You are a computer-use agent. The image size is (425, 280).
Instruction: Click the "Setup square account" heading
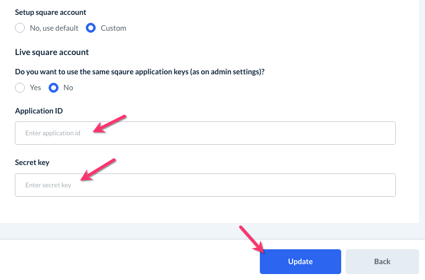(51, 12)
